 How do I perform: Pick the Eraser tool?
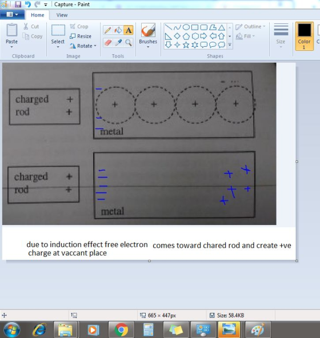click(x=107, y=43)
